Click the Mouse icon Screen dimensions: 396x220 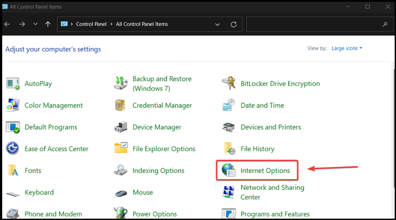coord(121,194)
